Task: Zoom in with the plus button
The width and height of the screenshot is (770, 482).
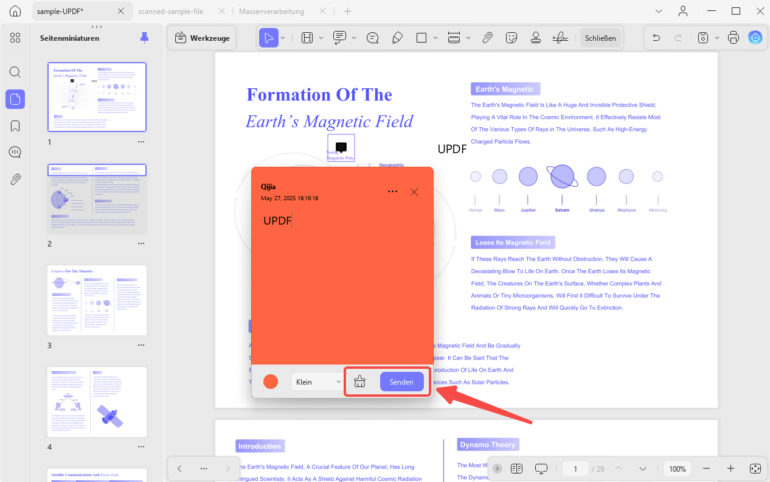Action: tap(731, 469)
